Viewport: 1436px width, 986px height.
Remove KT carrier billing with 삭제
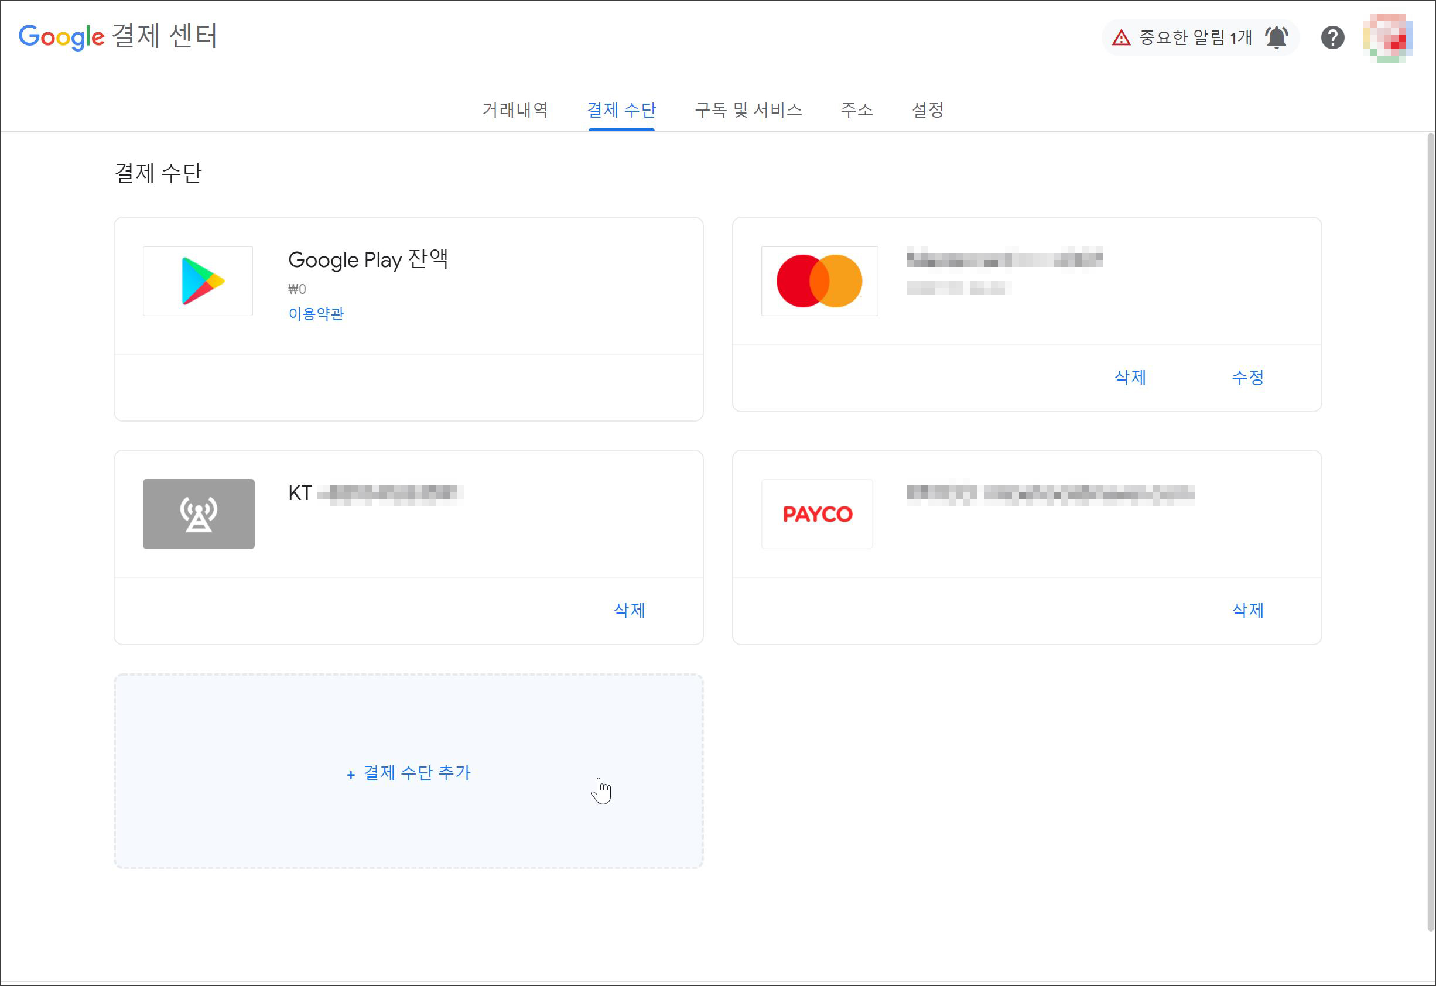tap(629, 610)
